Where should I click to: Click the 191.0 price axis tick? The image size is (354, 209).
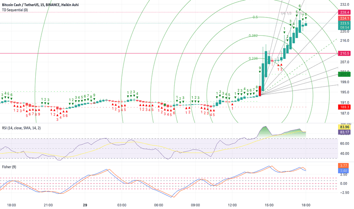pos(345,103)
